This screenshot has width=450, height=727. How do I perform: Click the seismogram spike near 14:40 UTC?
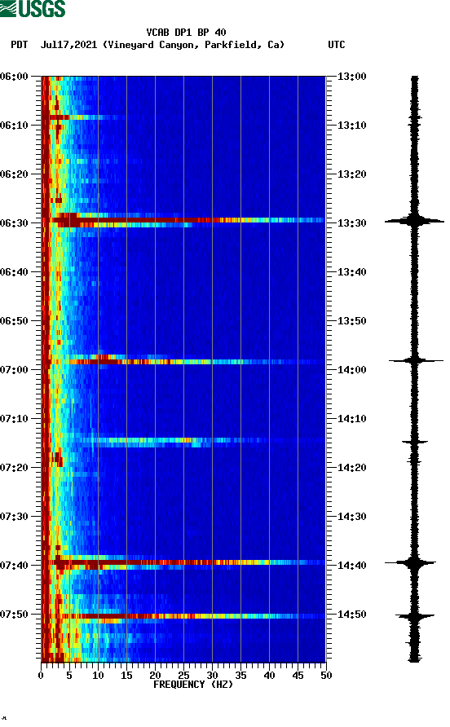[x=411, y=563]
